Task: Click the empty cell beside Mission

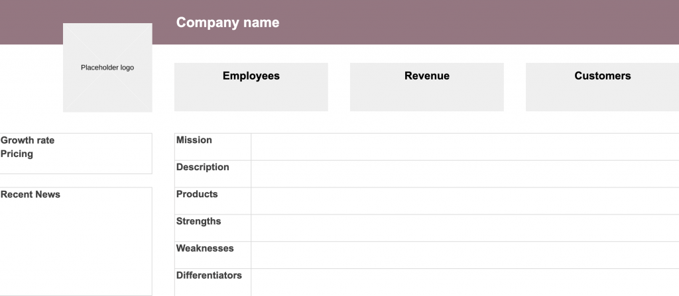Action: pos(464,147)
